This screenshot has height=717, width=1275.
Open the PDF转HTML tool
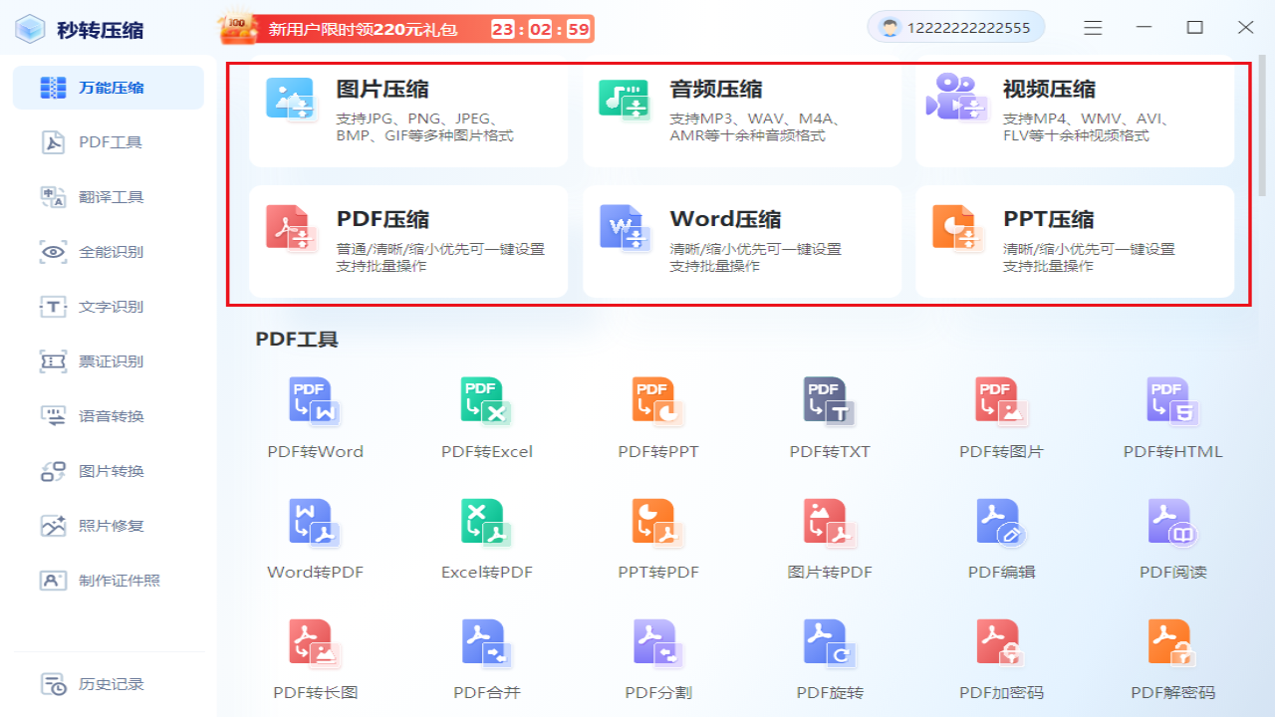coord(1169,408)
